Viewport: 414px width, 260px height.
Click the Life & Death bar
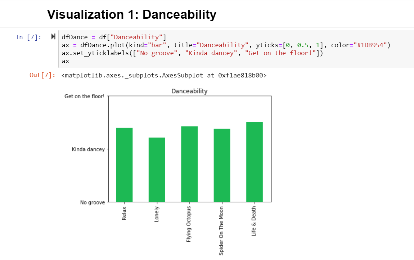[x=255, y=162]
